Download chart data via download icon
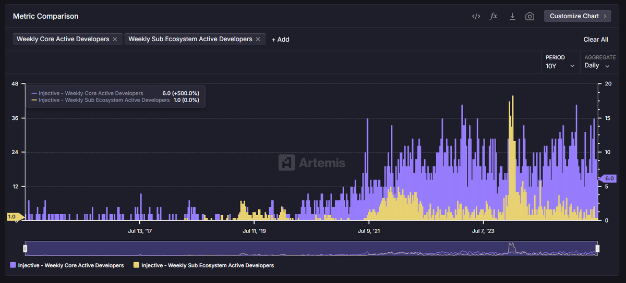Image resolution: width=626 pixels, height=283 pixels. [512, 16]
